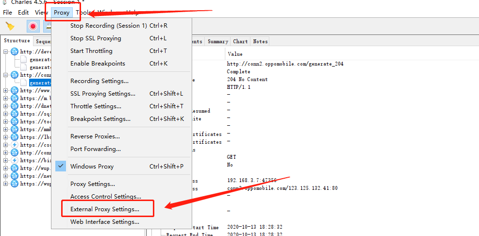Screen dimensions: 479x236
Task: Click the "192.168.3.7:47356" address value
Action: click(252, 180)
